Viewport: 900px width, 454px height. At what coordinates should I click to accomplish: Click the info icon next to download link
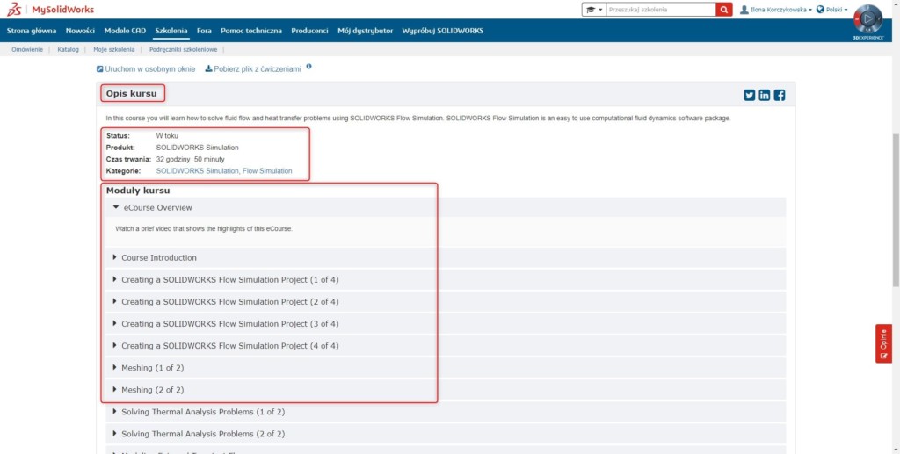pos(308,67)
